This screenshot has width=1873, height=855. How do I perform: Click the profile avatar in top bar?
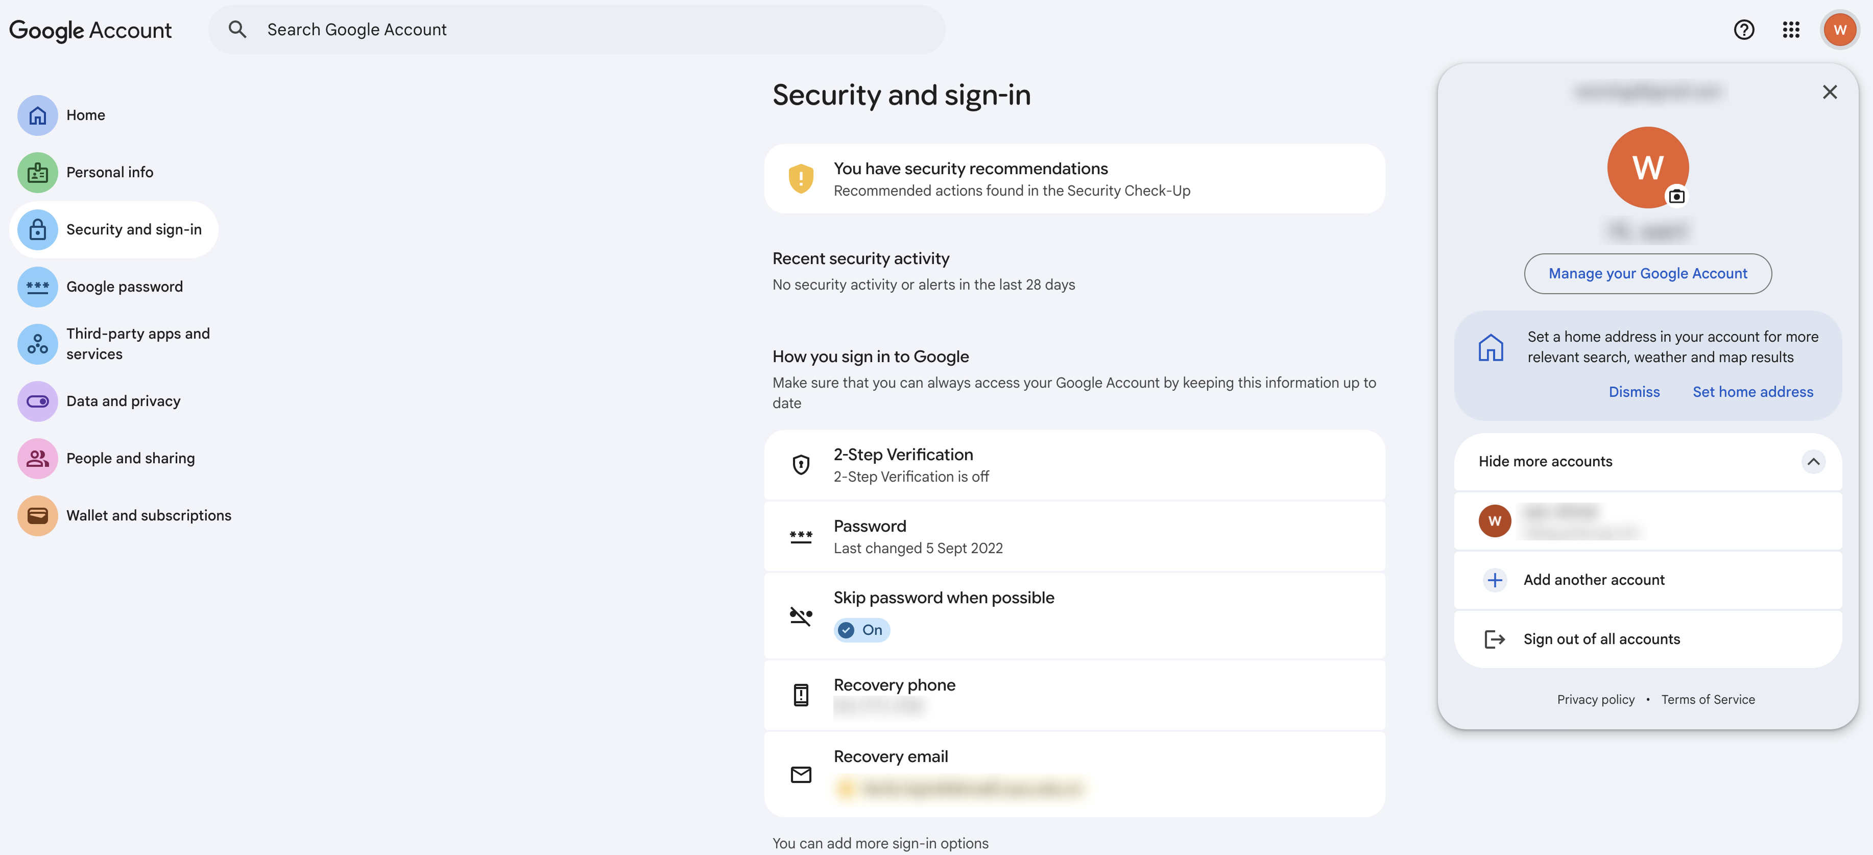(x=1839, y=30)
